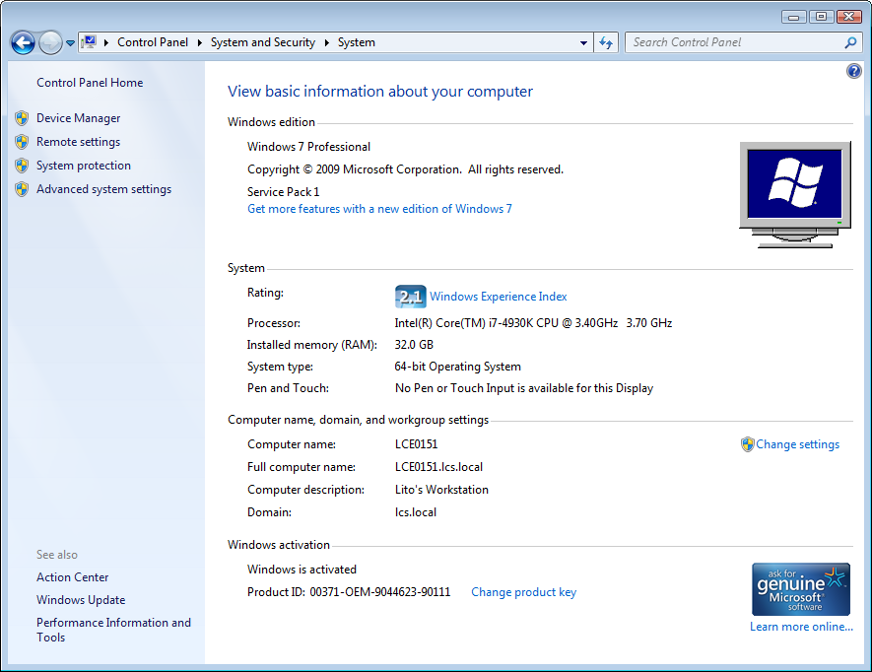This screenshot has width=872, height=672.
Task: Click the Service Pack 1 text
Action: [283, 192]
